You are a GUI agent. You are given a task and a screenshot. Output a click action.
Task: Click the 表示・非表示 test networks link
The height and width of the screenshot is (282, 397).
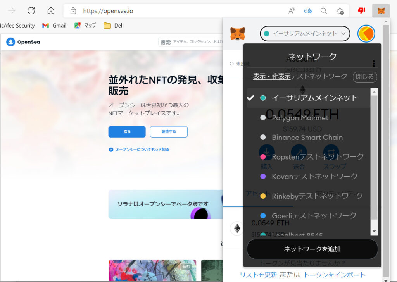coord(272,76)
